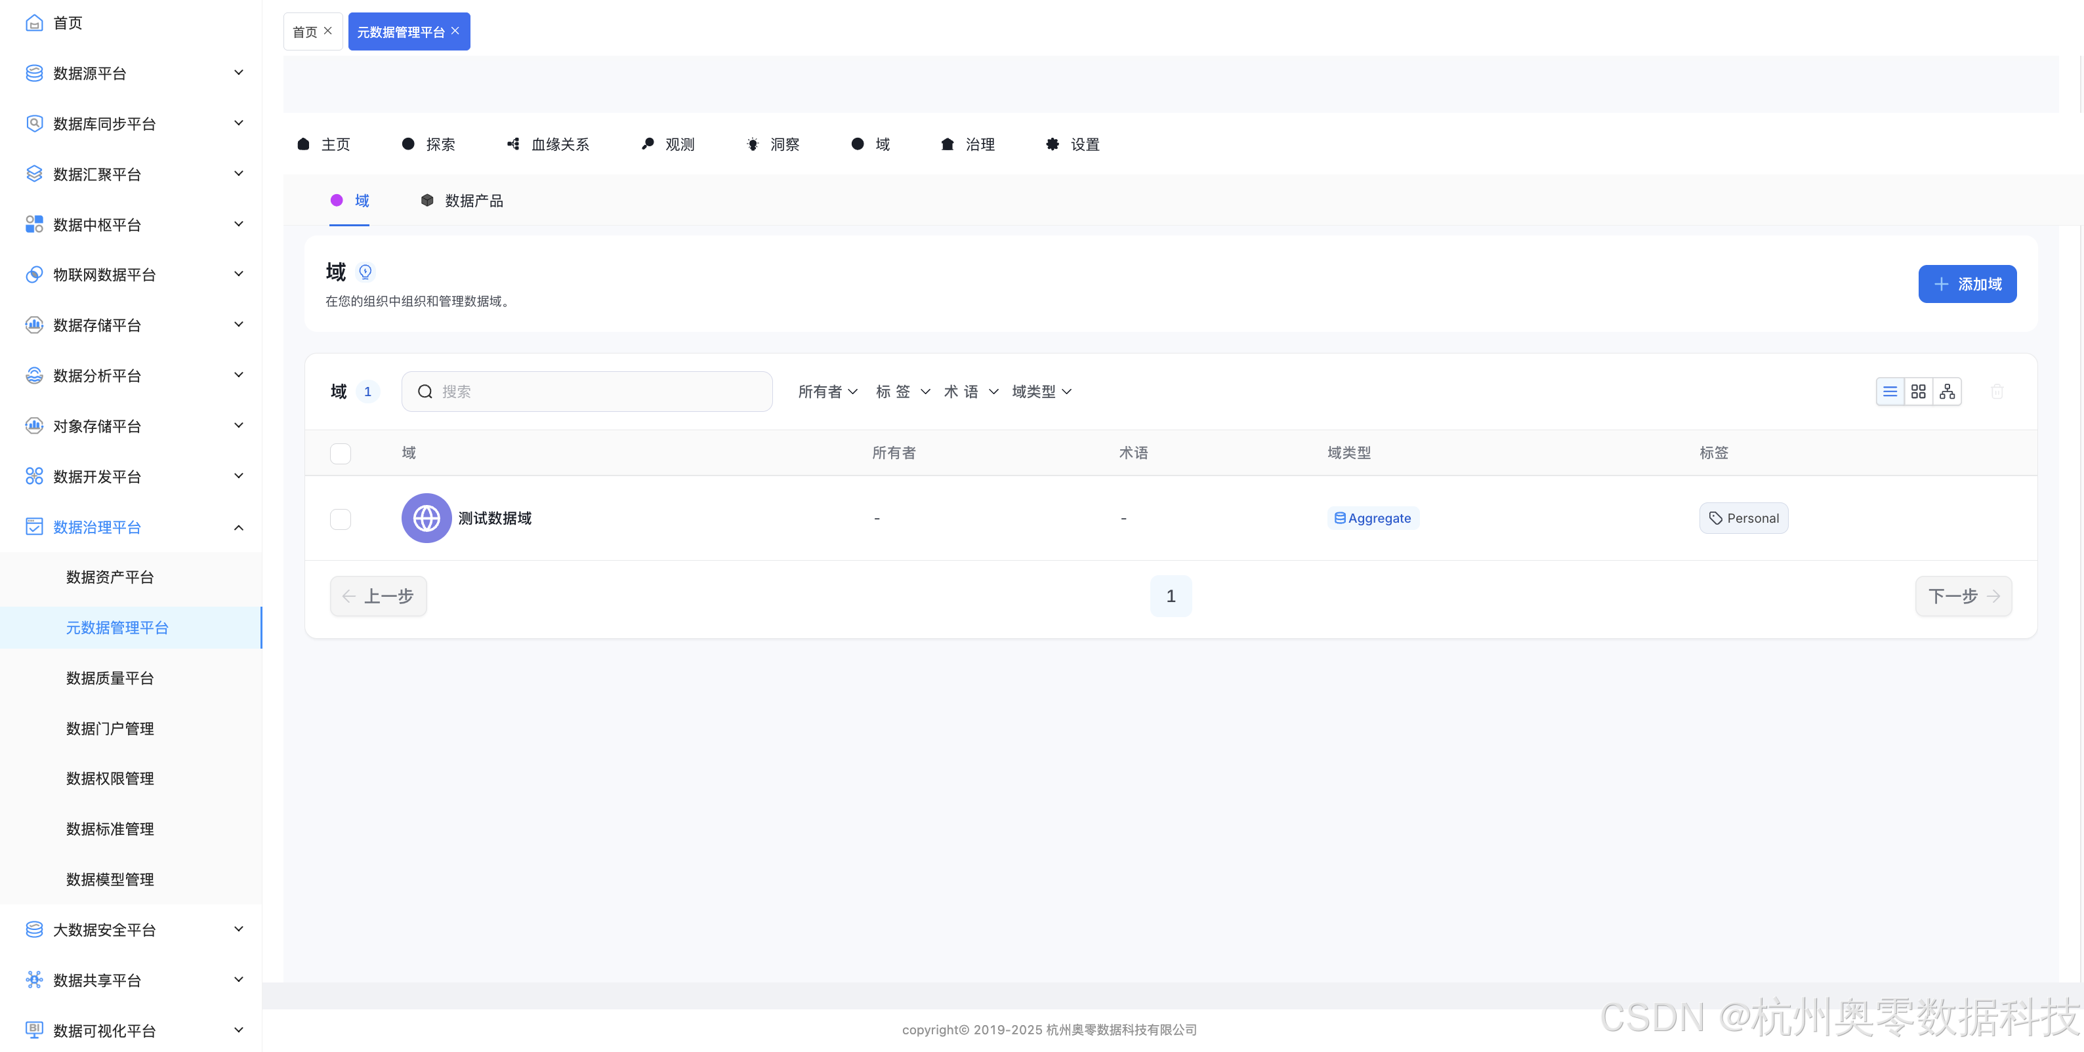Open 数据质量平台 in the sidebar
This screenshot has height=1052, width=2084.
[110, 678]
